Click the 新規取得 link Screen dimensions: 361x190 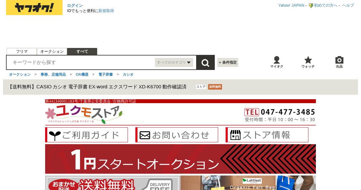[106, 11]
